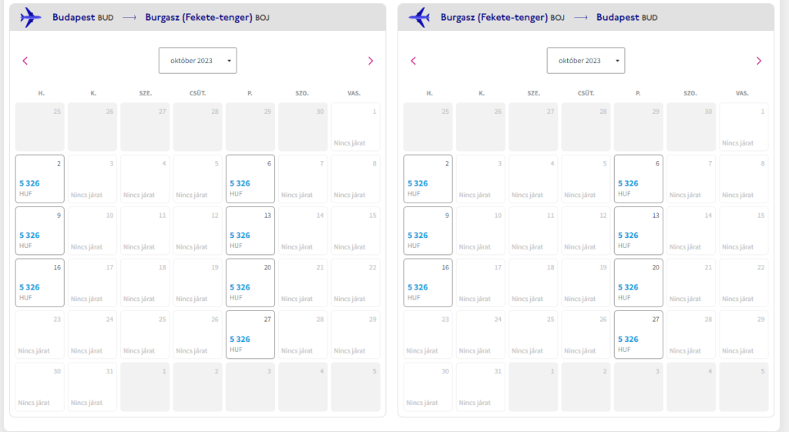Select October 9 return flight
789x432 pixels.
pyautogui.click(x=428, y=230)
